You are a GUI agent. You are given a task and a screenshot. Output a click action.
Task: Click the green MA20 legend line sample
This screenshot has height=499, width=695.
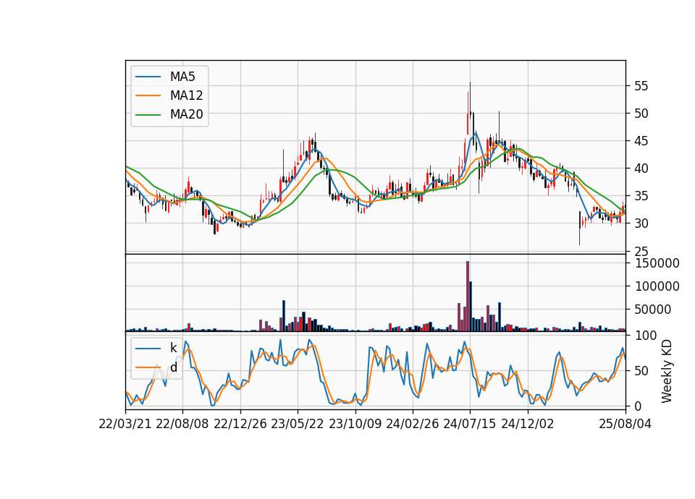tap(148, 114)
